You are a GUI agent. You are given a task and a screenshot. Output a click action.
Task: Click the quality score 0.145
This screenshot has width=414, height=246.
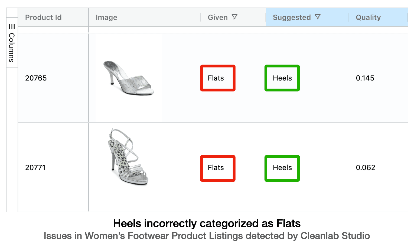click(x=365, y=78)
